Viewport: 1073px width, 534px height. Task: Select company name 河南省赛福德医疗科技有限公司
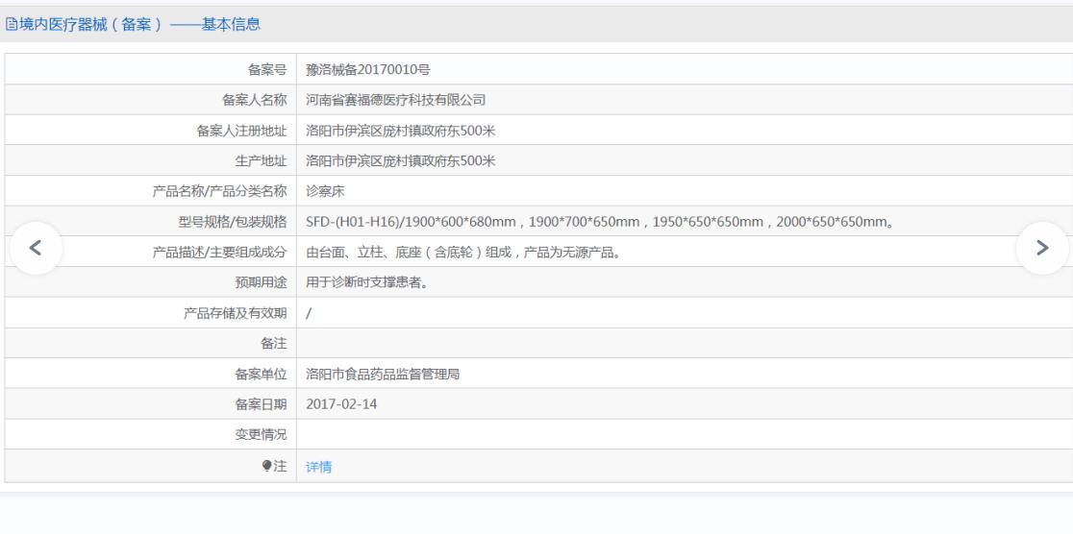click(395, 100)
